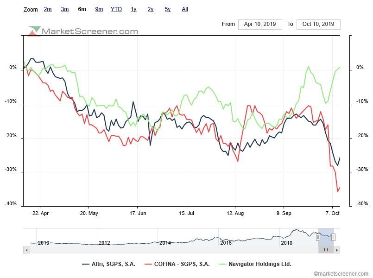
Task: Click the 2018 label in navigator
Action: coord(287,243)
